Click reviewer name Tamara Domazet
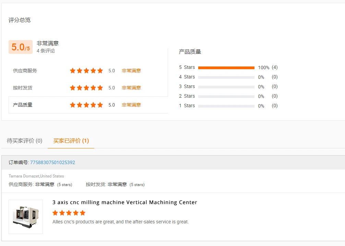Screen dimensions: 345x246 tap(24, 176)
